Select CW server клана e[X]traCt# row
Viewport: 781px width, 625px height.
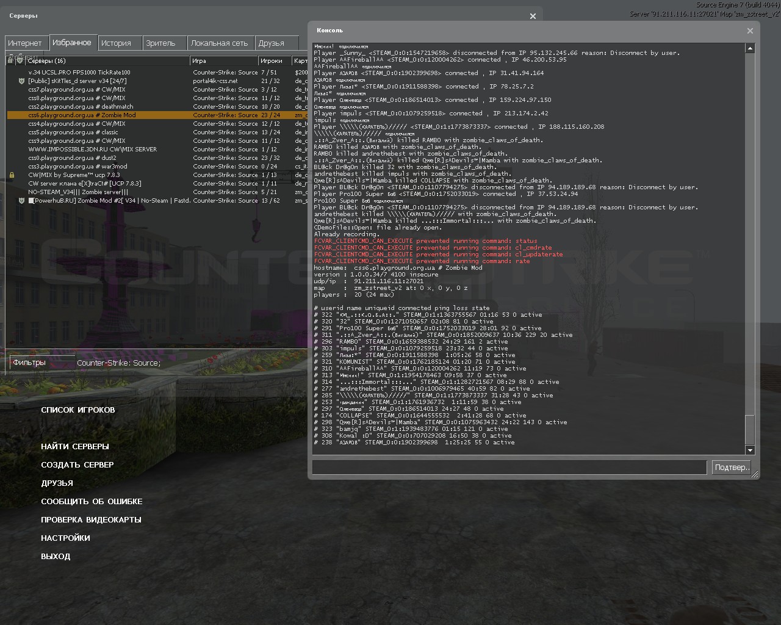(x=157, y=183)
